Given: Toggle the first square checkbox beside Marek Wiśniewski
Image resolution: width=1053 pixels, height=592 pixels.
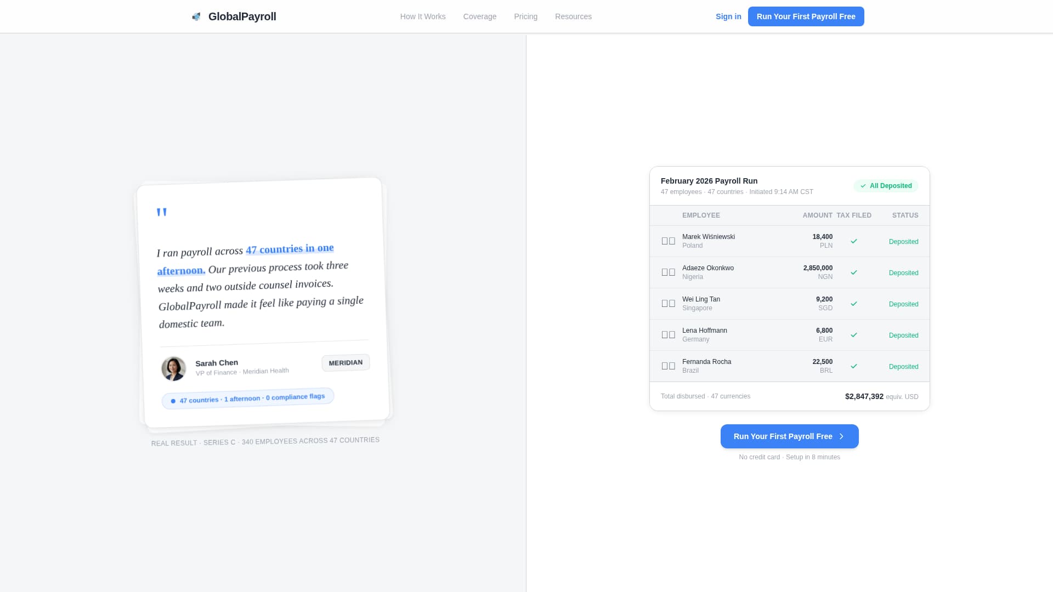Looking at the screenshot, I should click(665, 241).
